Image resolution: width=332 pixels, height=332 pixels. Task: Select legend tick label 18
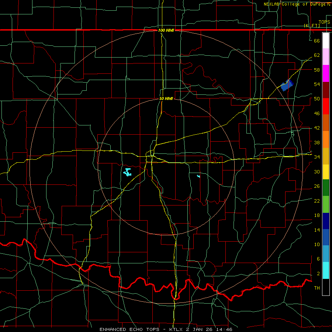(x=317, y=215)
